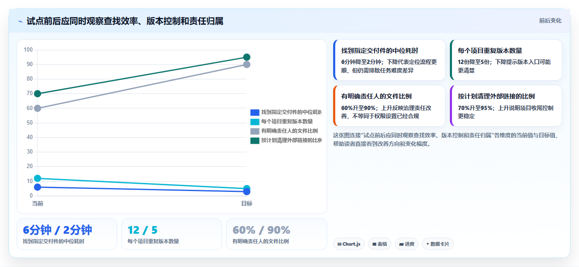
Task: Toggle the dark green 按计划清理外部链接 legend swatch
Action: coord(255,140)
